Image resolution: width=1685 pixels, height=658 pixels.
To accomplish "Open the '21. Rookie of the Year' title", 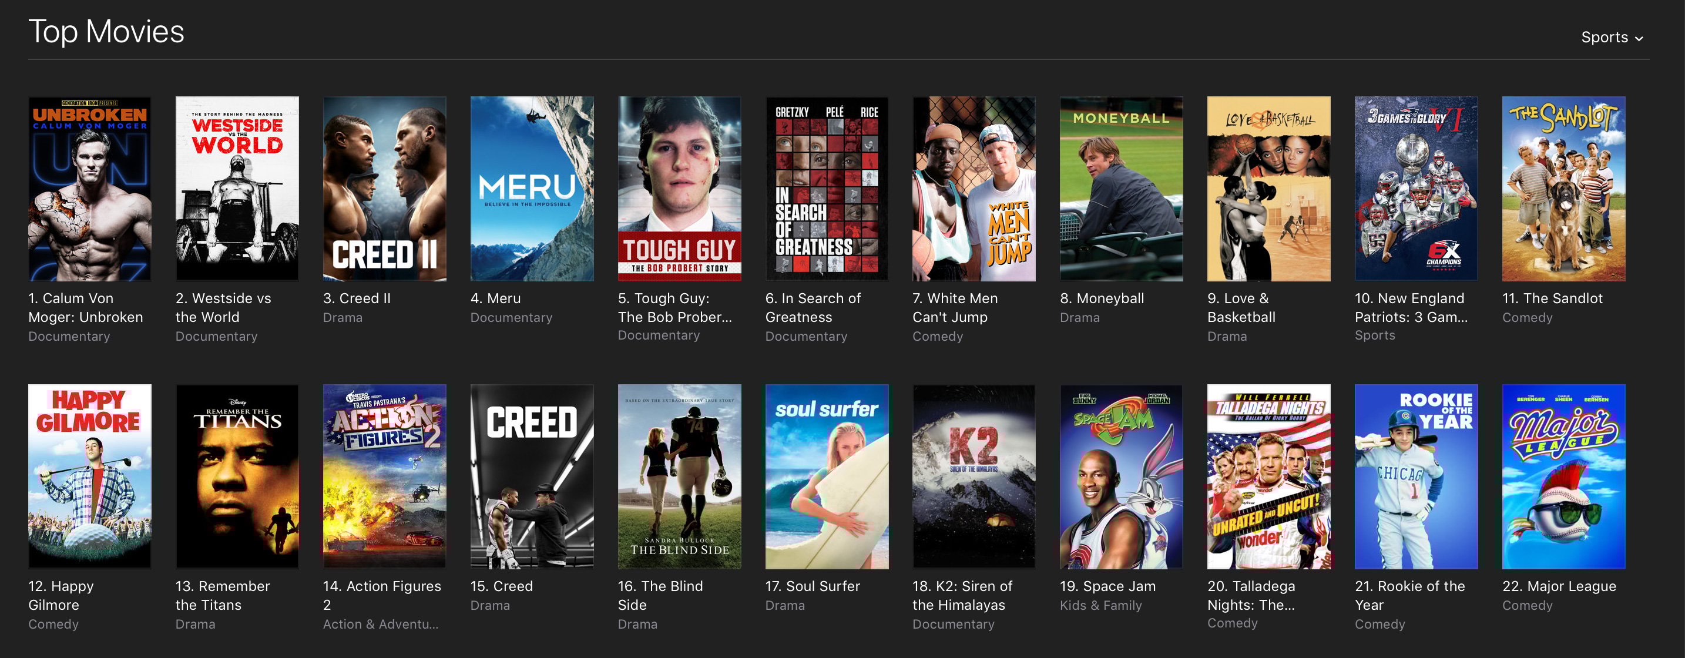I will (1409, 595).
